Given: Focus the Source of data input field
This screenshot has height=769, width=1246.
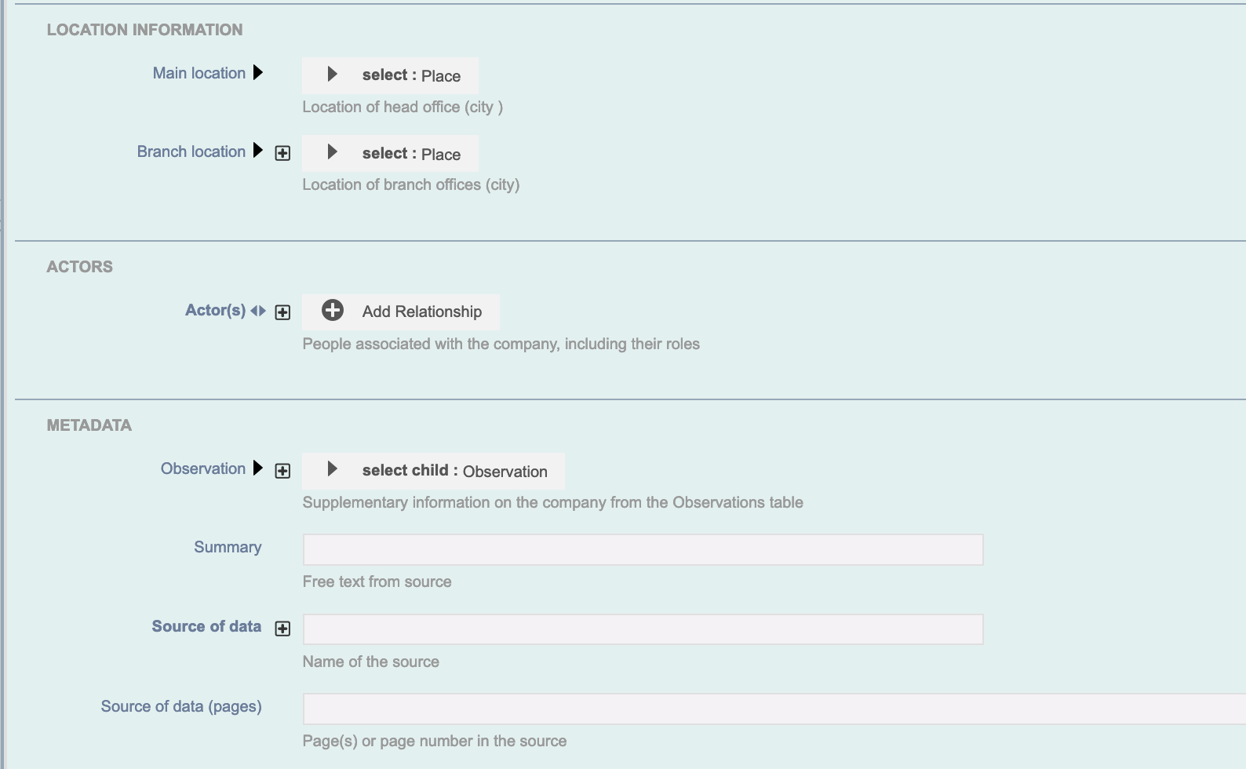Looking at the screenshot, I should [x=643, y=629].
